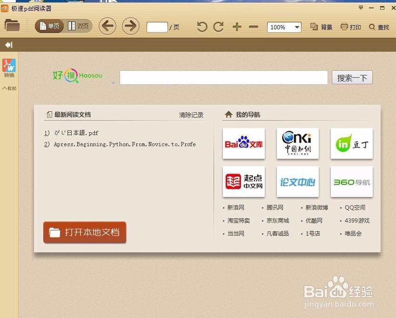Visit the QQ空间 link
The image size is (396, 318).
[x=355, y=208]
